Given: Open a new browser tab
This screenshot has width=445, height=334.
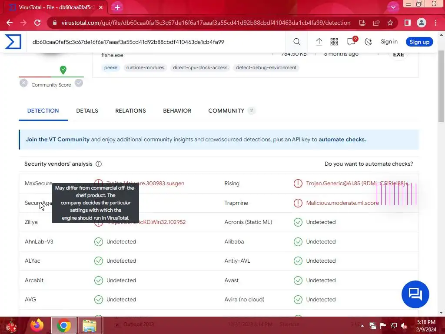Looking at the screenshot, I should tap(117, 7).
